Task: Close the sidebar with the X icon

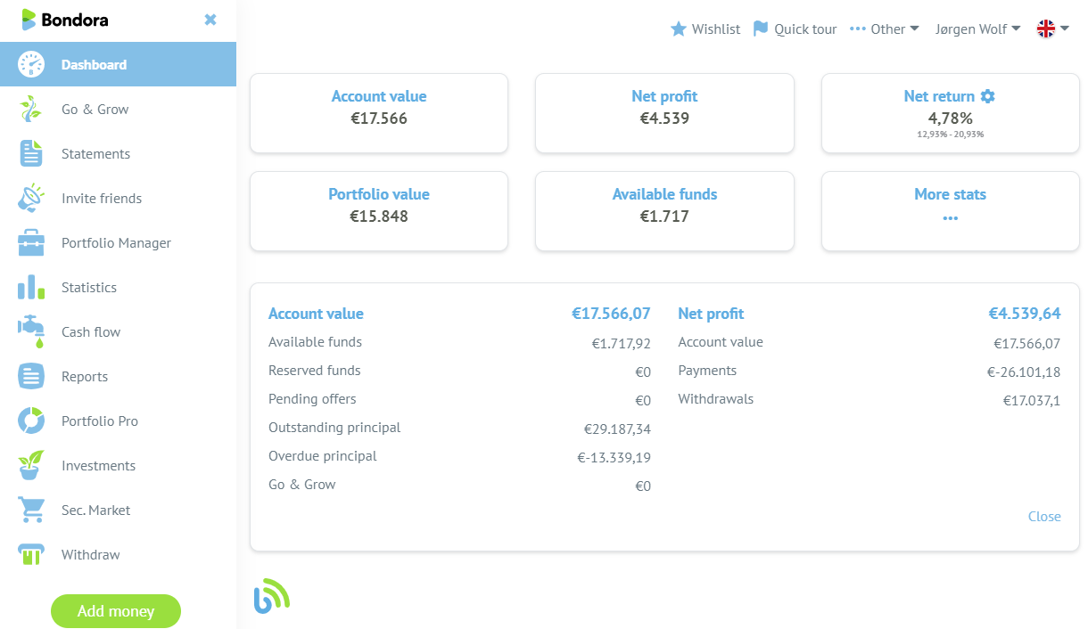Action: click(x=210, y=20)
